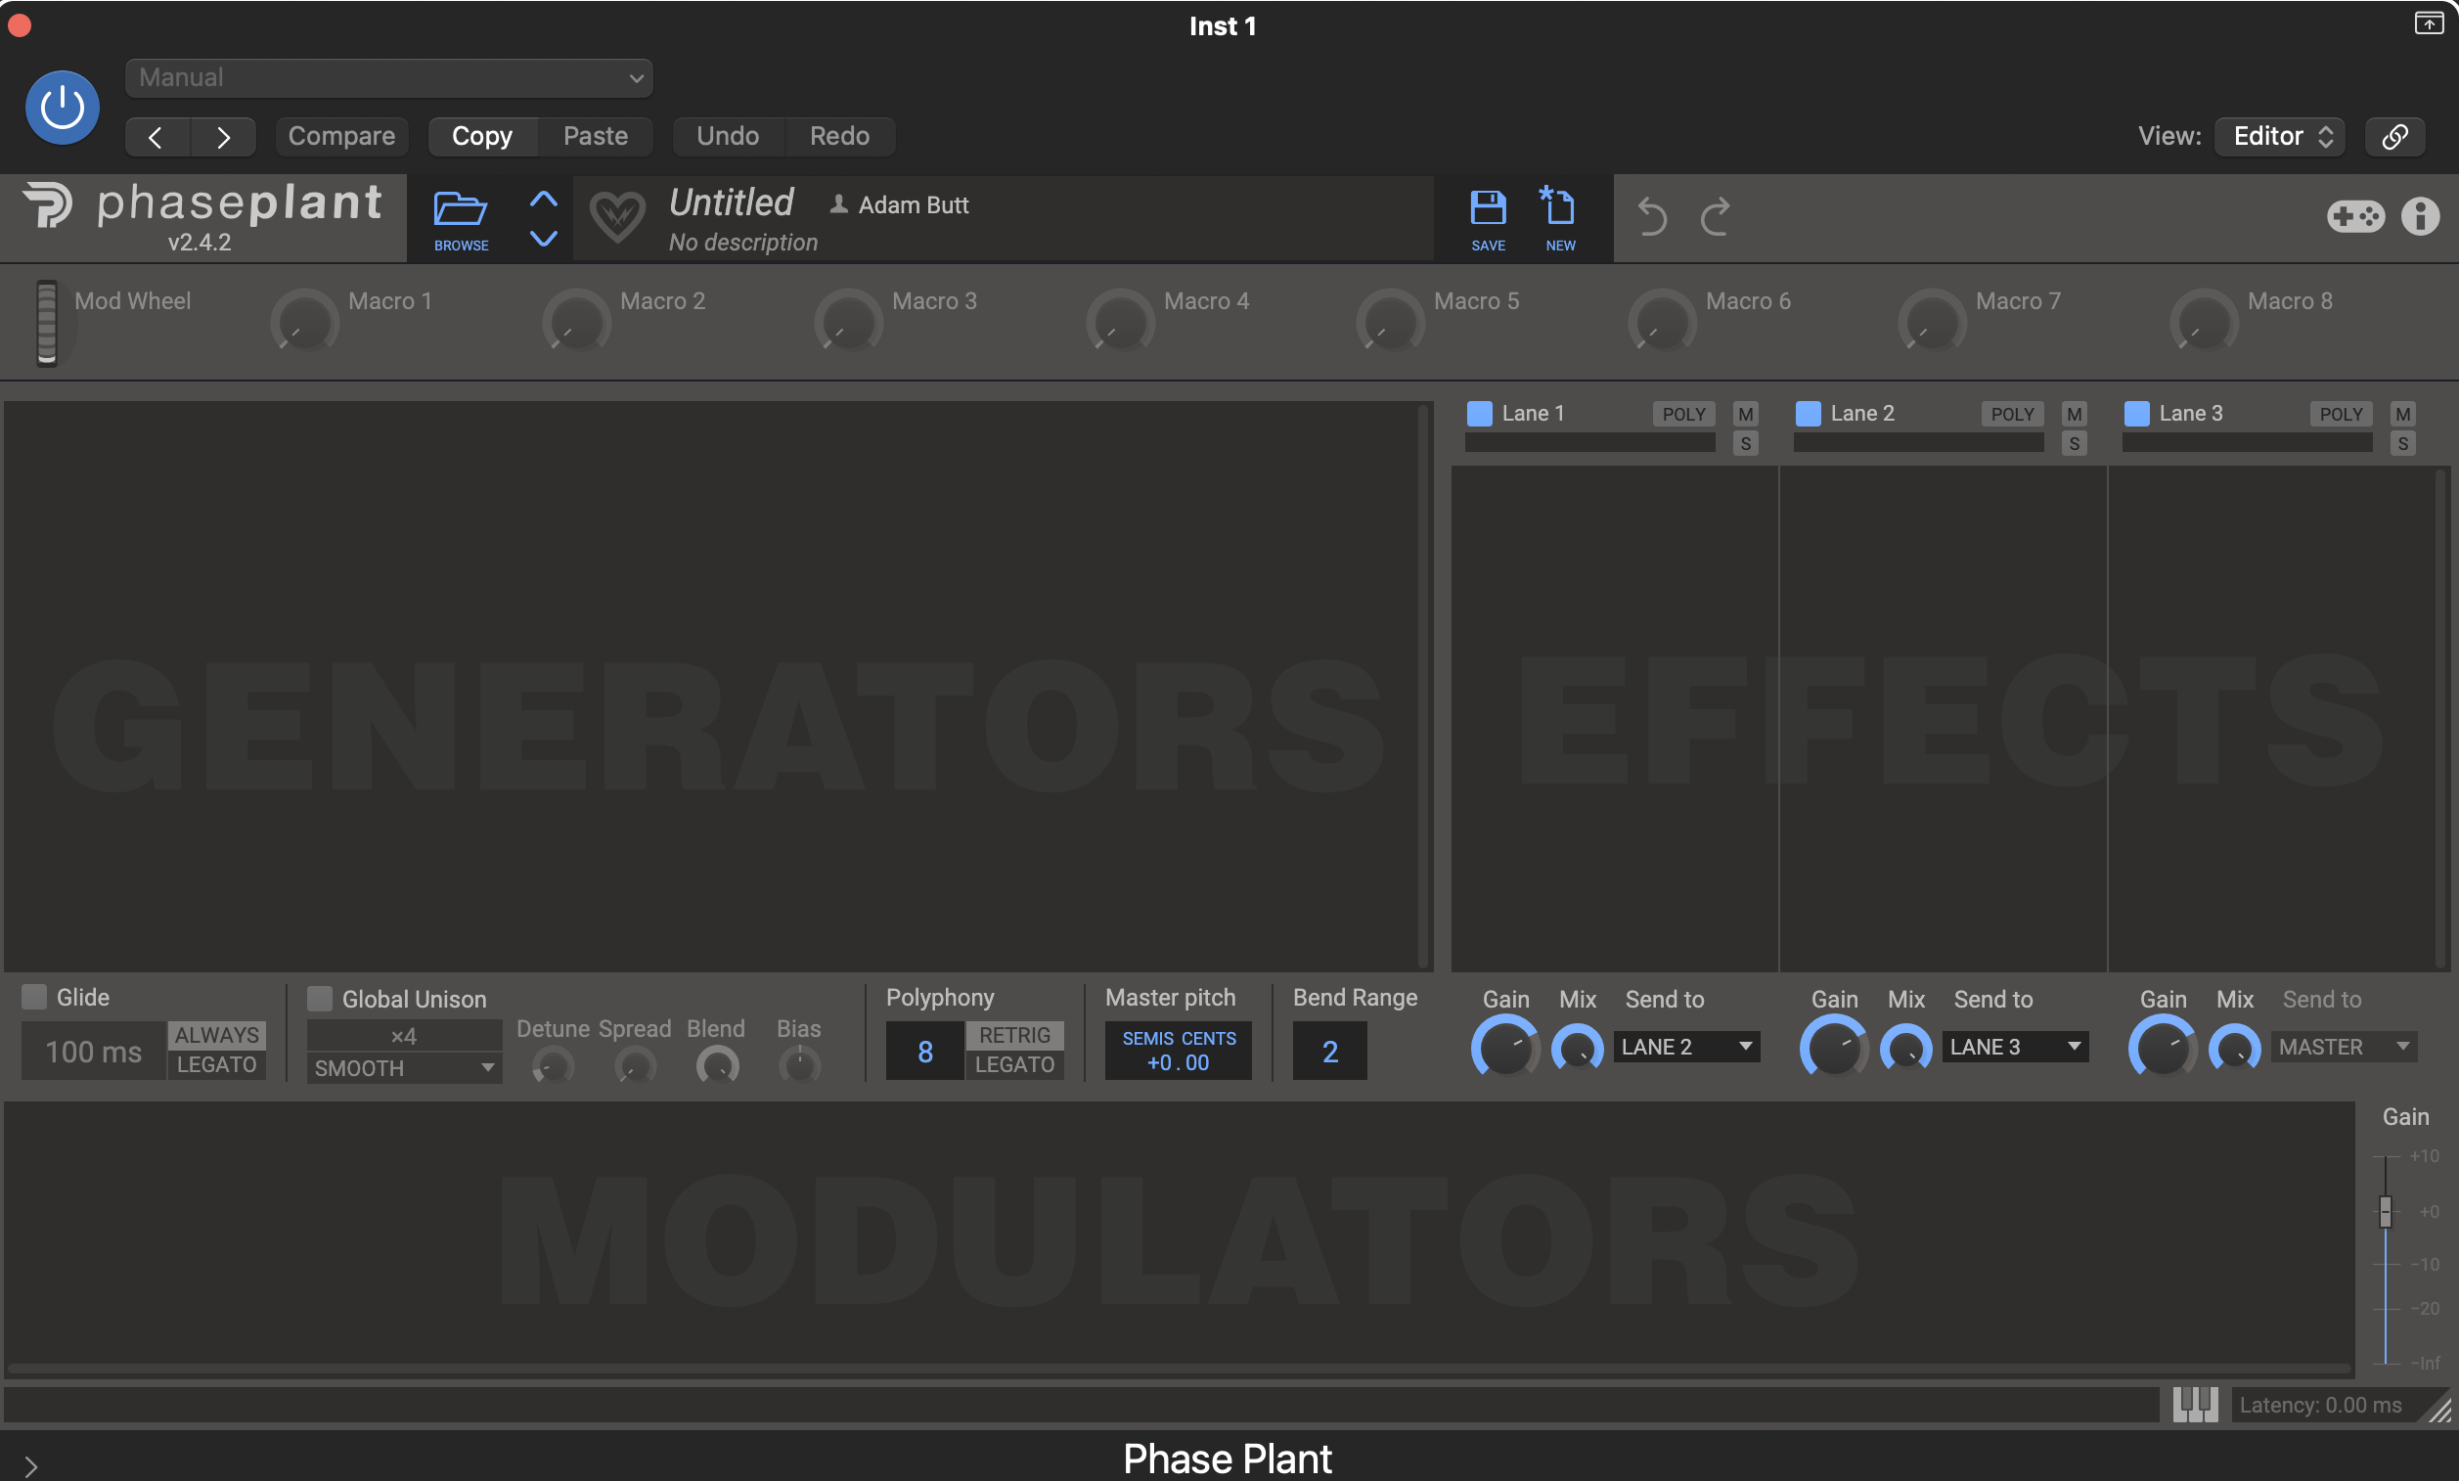Screen dimensions: 2459x1481
Task: Open Lane 2 Send to LANE 3 dropdown
Action: (x=2015, y=1046)
